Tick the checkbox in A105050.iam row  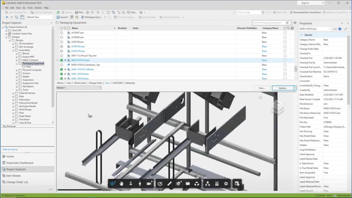285,37
